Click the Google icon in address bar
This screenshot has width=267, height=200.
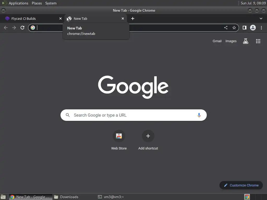[33, 28]
